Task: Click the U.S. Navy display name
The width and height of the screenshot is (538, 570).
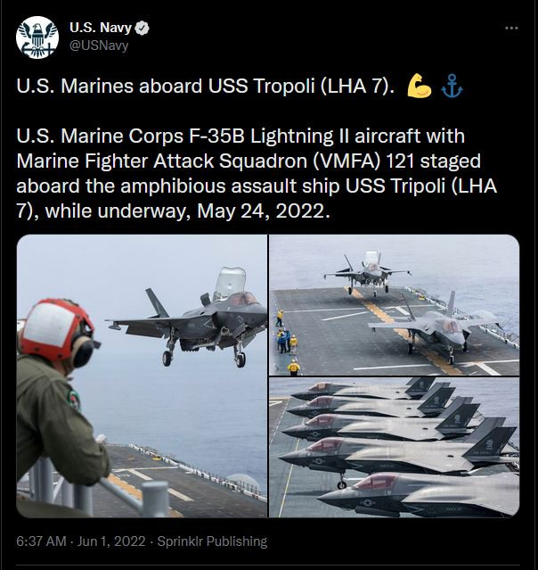Action: coord(101,28)
